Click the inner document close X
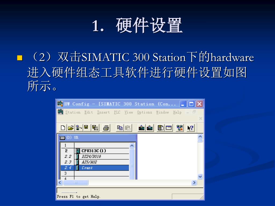Screen dimensions: 275x206 pos(201,118)
